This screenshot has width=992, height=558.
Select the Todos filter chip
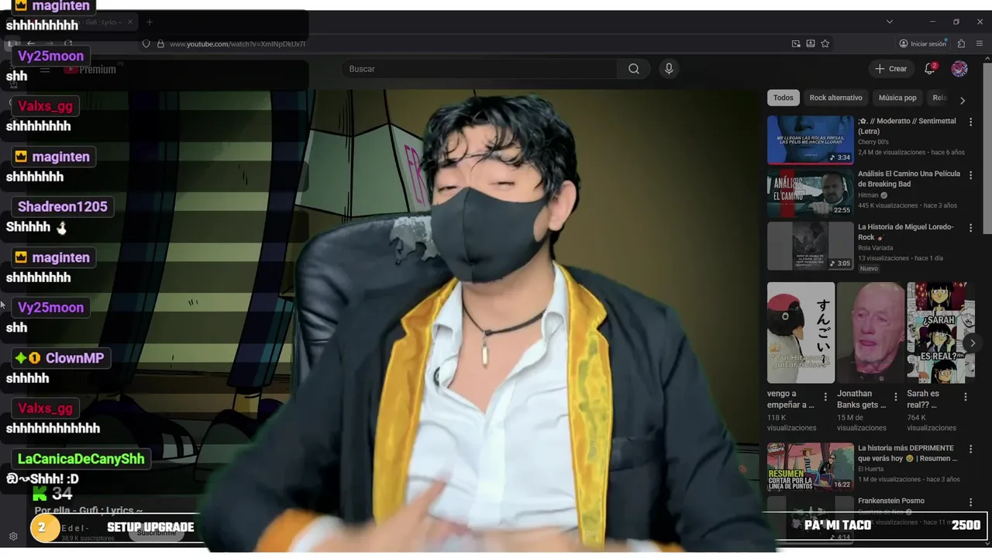[x=784, y=98]
